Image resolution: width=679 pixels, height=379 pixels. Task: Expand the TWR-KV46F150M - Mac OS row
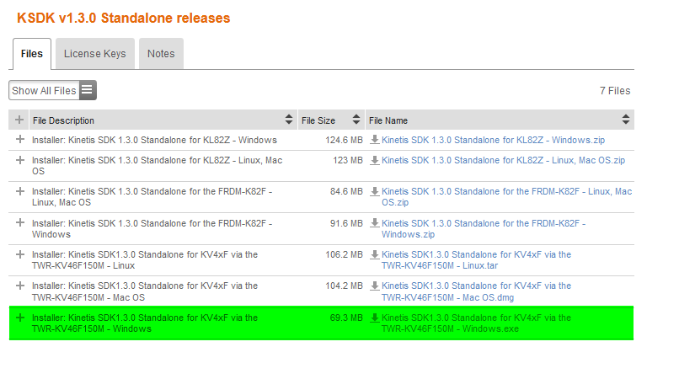coord(20,286)
